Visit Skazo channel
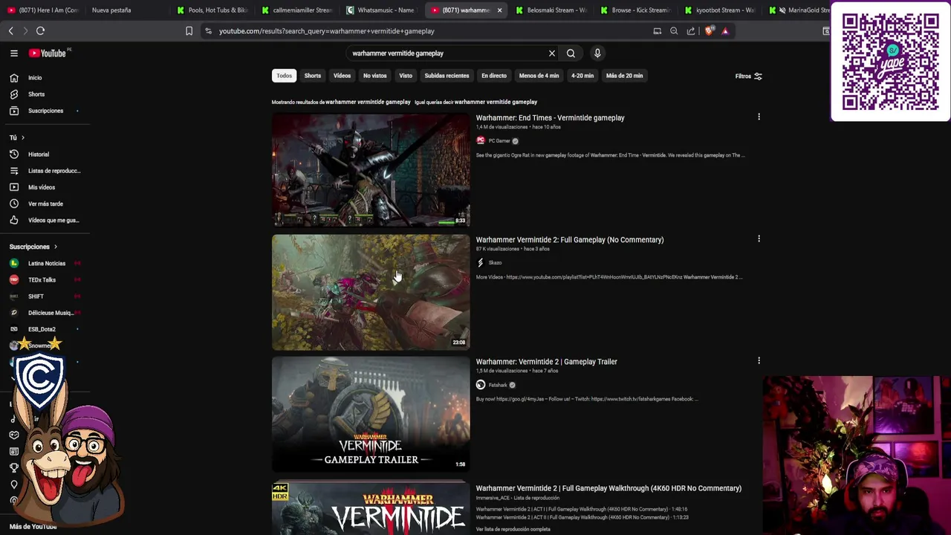The image size is (951, 535). pyautogui.click(x=495, y=262)
